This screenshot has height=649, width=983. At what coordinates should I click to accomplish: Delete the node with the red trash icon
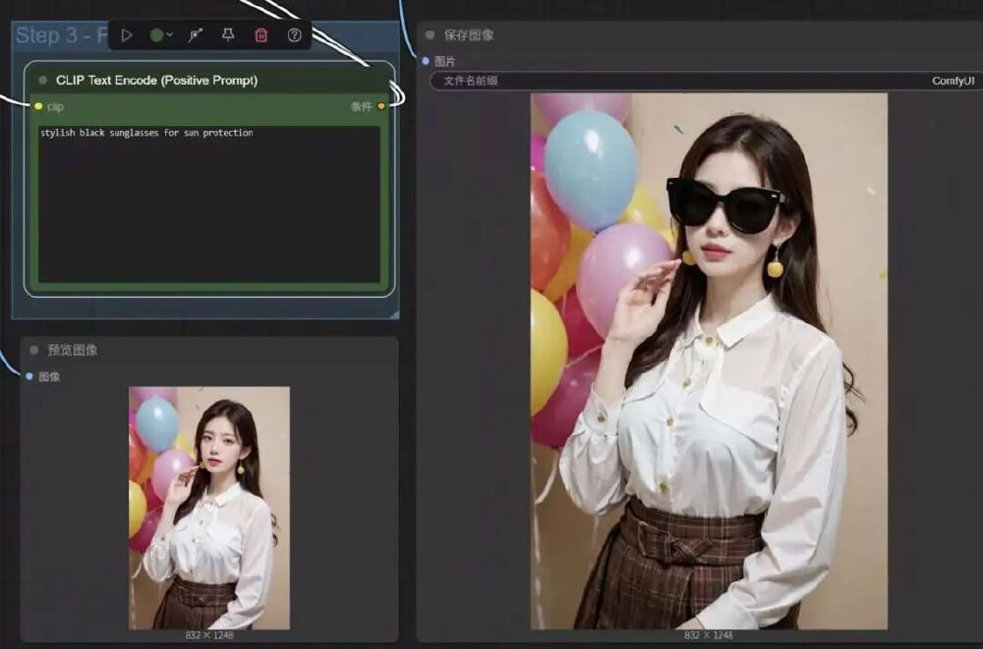pos(261,35)
